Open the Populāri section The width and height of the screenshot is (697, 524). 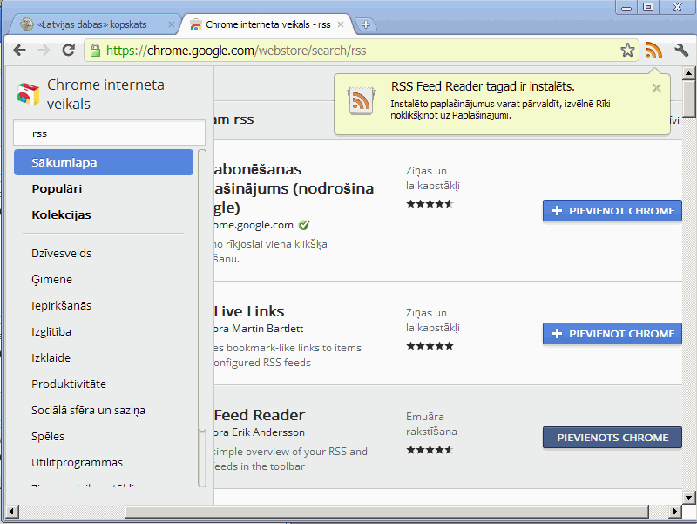57,188
